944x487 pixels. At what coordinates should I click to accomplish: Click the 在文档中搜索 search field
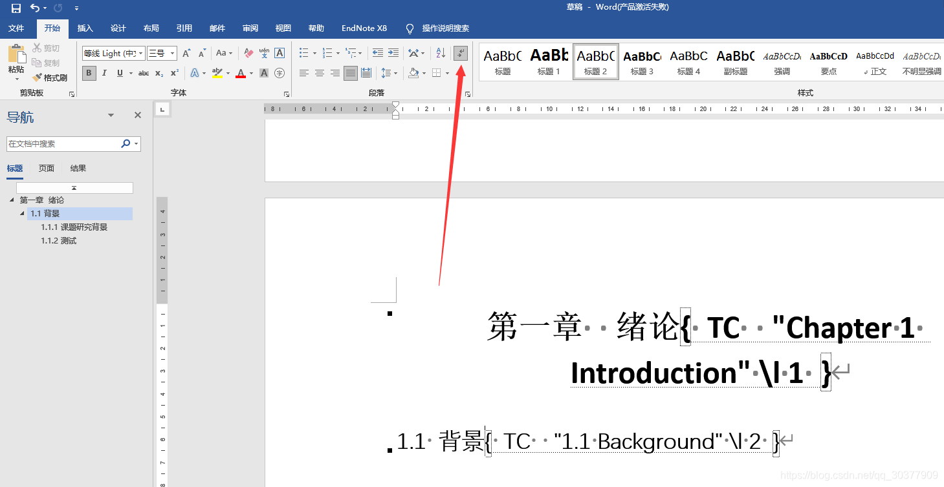tap(63, 143)
